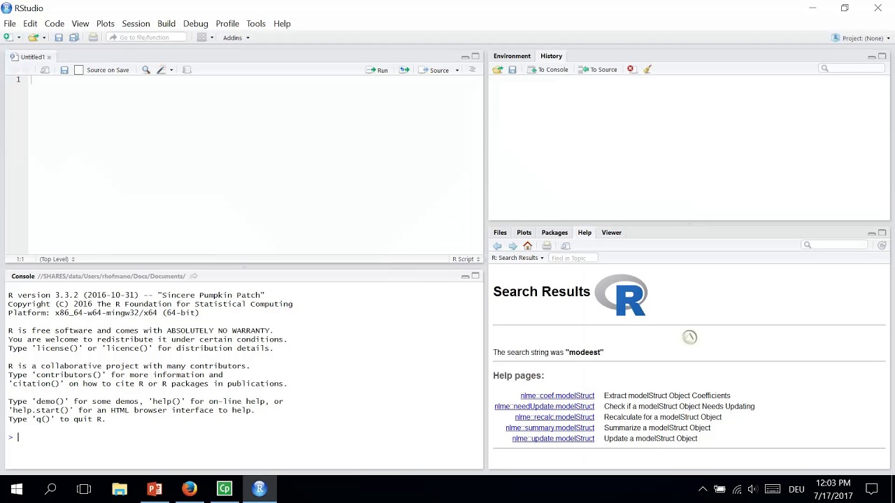Viewport: 895px width, 503px height.
Task: Open the Tools menu
Action: click(256, 24)
